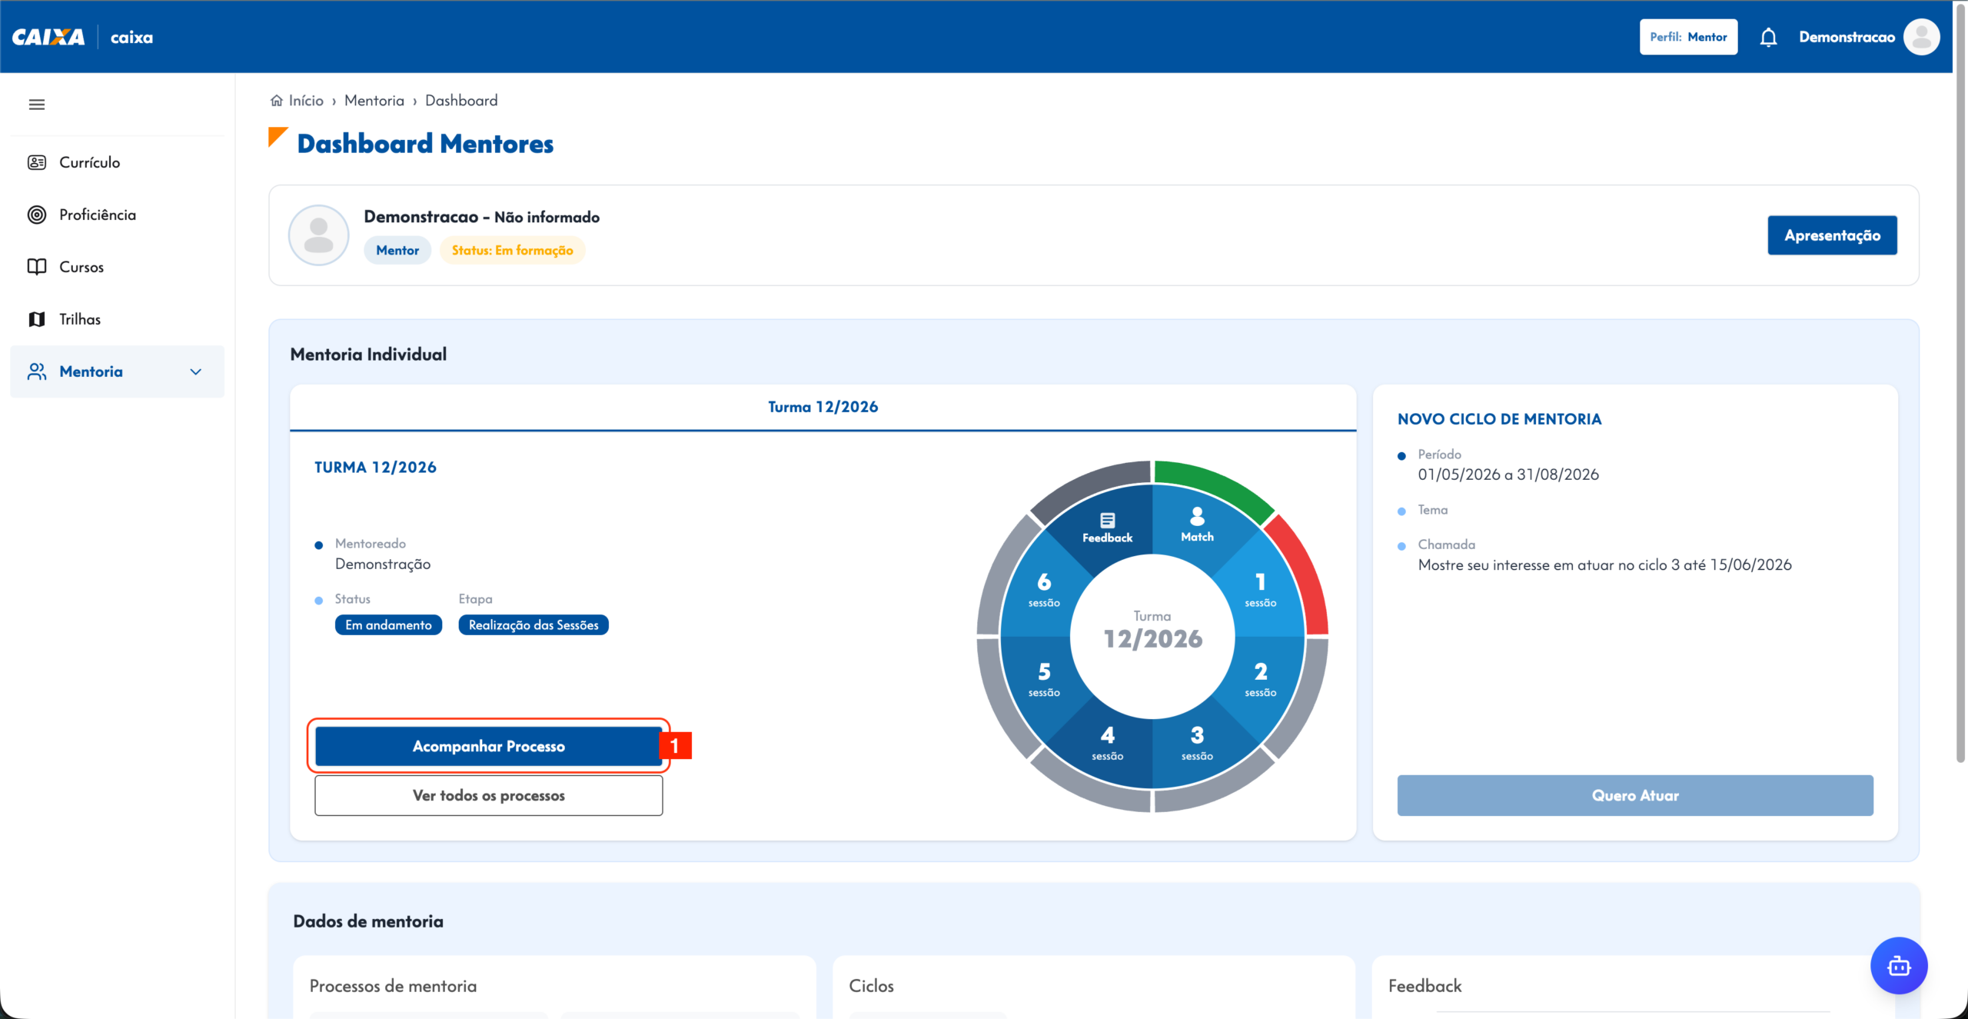Click the Acompanhar Processo button

[x=488, y=746]
